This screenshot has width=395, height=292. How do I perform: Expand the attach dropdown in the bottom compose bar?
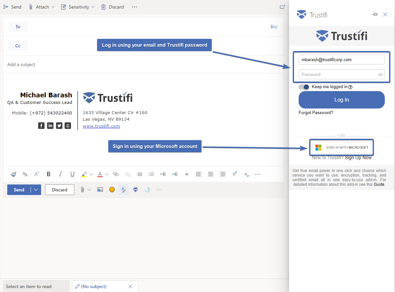click(89, 190)
